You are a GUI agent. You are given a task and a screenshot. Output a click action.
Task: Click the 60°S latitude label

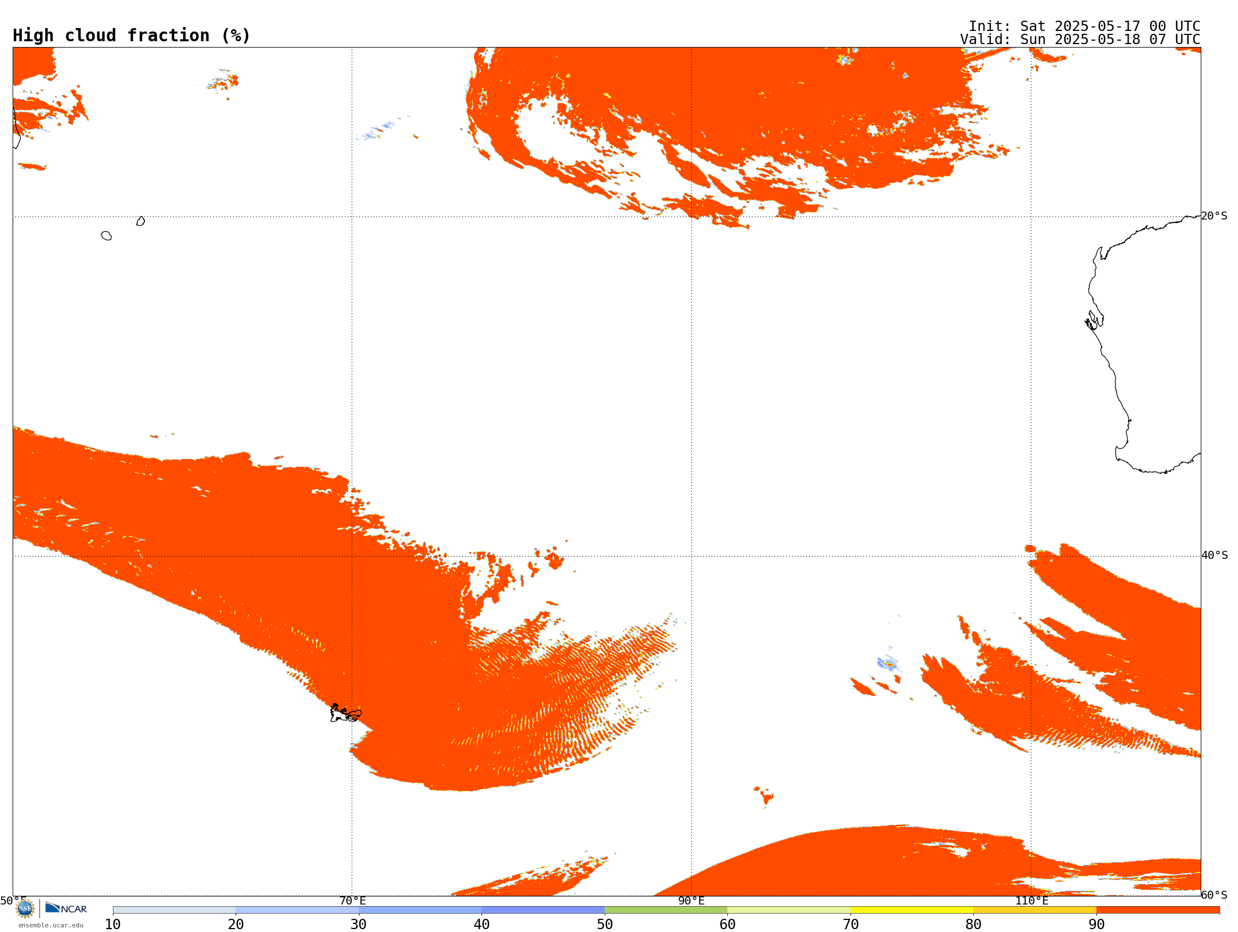point(1215,895)
